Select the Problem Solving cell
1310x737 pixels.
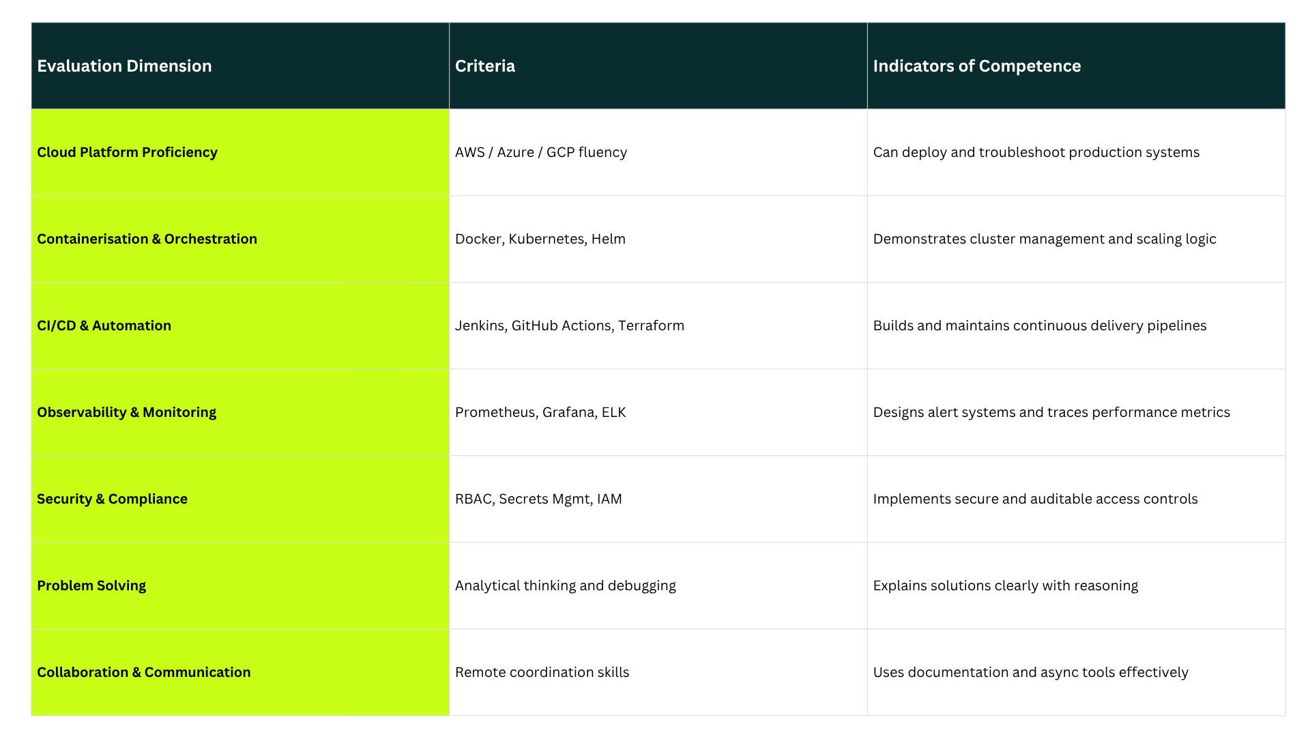91,586
